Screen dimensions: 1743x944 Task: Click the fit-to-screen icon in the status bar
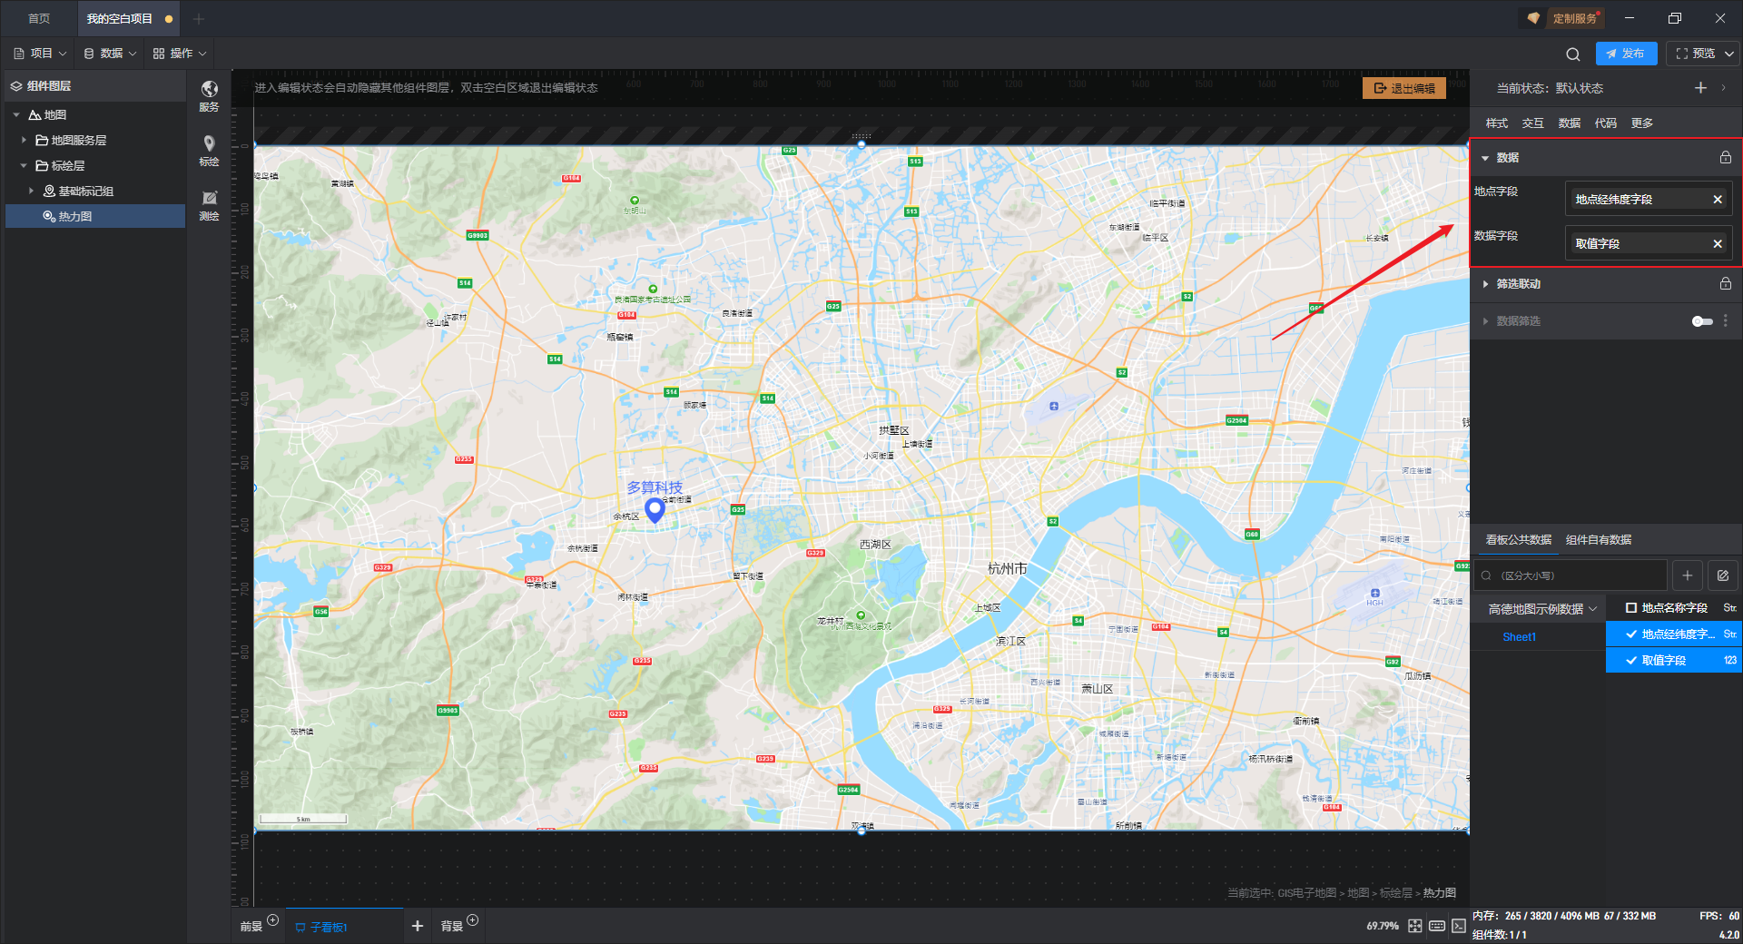tap(1415, 926)
